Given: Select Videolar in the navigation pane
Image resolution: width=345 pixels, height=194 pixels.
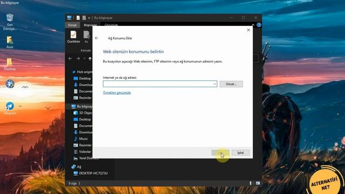Looking at the screenshot, I should (x=82, y=152).
